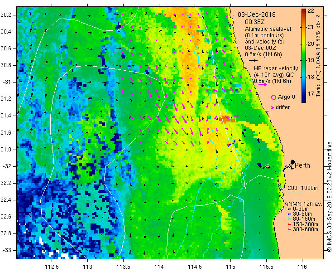Click the 31.4 latitude axis label
The width and height of the screenshot is (335, 272).
coord(6,116)
